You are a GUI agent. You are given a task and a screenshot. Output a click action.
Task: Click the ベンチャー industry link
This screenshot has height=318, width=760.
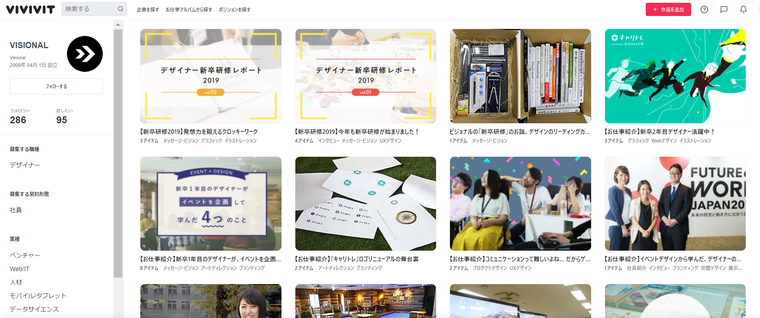25,255
